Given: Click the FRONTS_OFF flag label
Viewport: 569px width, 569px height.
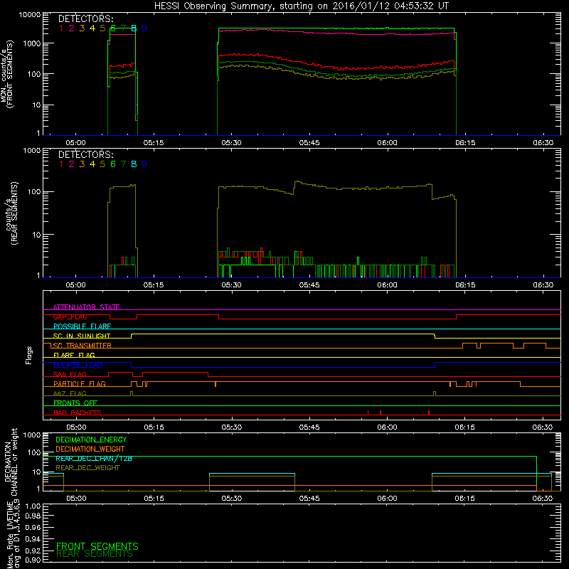Looking at the screenshot, I should (x=75, y=403).
